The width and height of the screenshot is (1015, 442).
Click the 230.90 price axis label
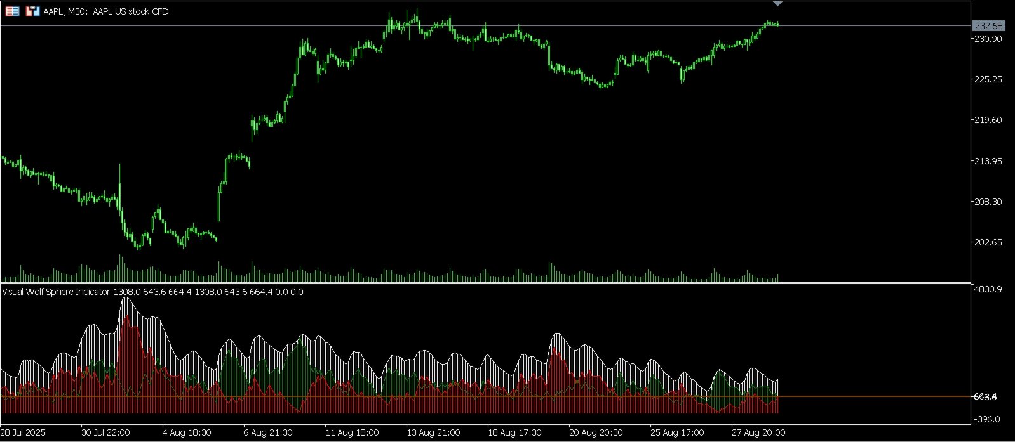click(988, 39)
